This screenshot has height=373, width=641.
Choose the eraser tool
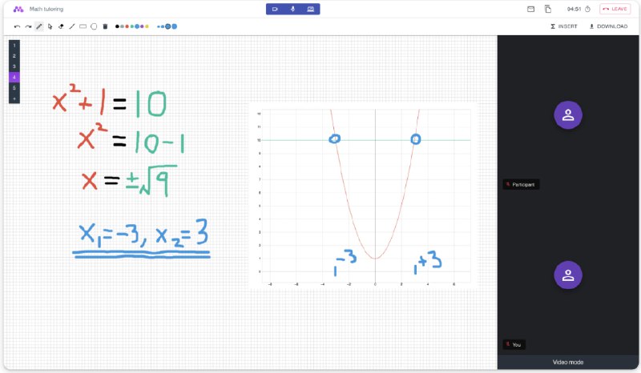click(x=61, y=26)
